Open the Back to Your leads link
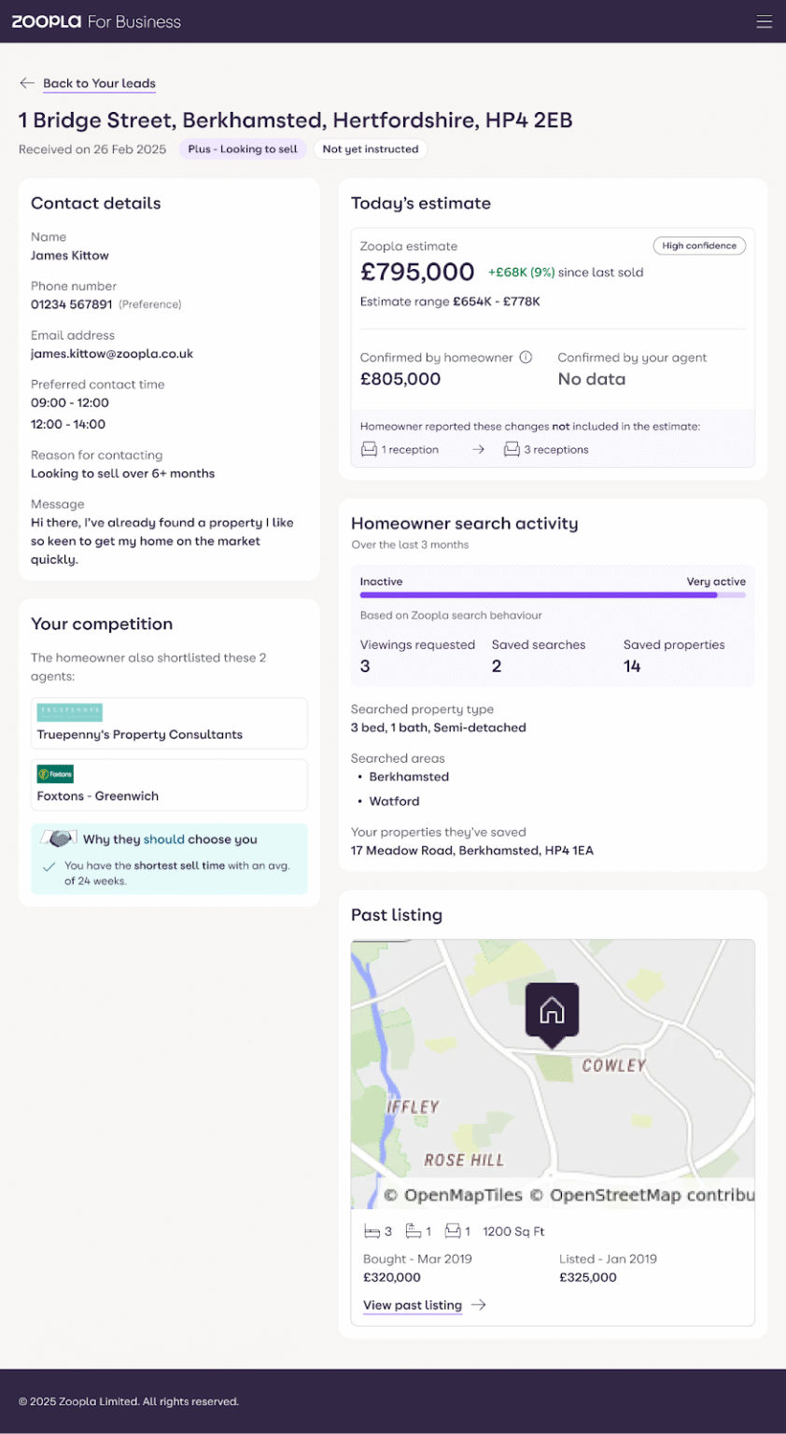Viewport: 786px width, 1434px height. click(99, 83)
